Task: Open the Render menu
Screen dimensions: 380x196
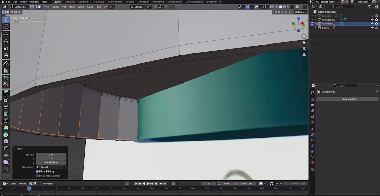Action: pos(23,2)
